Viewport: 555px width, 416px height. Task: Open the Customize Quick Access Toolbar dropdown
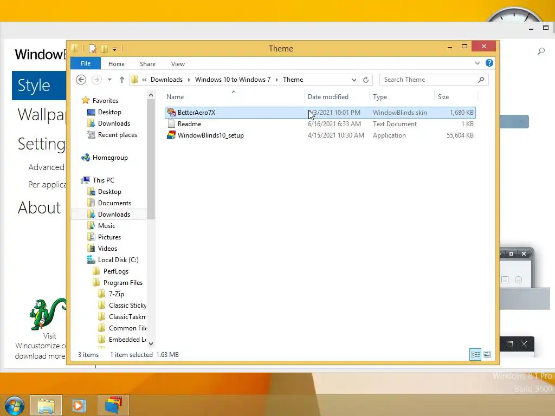[x=115, y=49]
